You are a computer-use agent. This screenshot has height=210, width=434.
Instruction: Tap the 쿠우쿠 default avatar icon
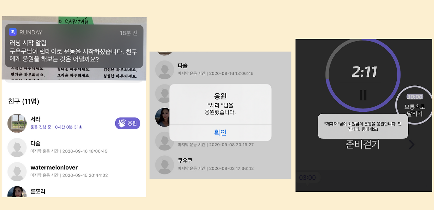165,164
